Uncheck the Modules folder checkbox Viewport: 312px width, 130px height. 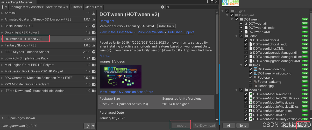click(241, 90)
